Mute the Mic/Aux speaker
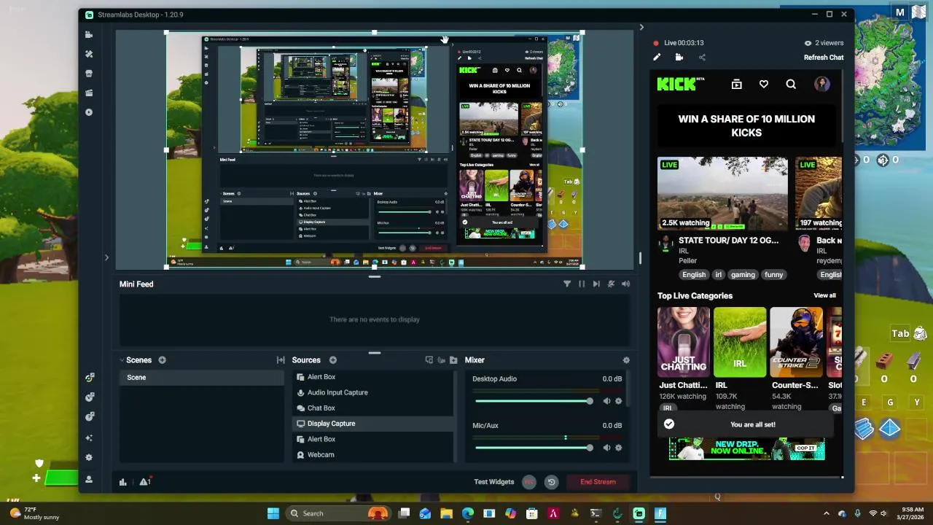The width and height of the screenshot is (933, 525). click(606, 448)
